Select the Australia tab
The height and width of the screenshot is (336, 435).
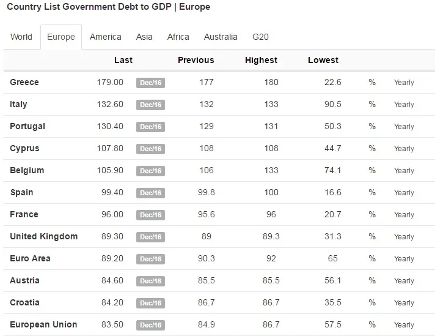coord(221,37)
